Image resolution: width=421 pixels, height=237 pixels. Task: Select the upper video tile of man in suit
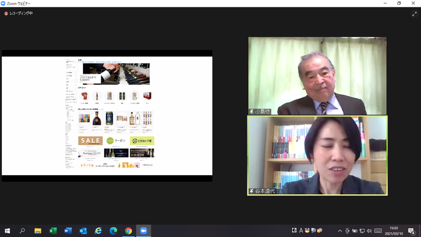[317, 76]
